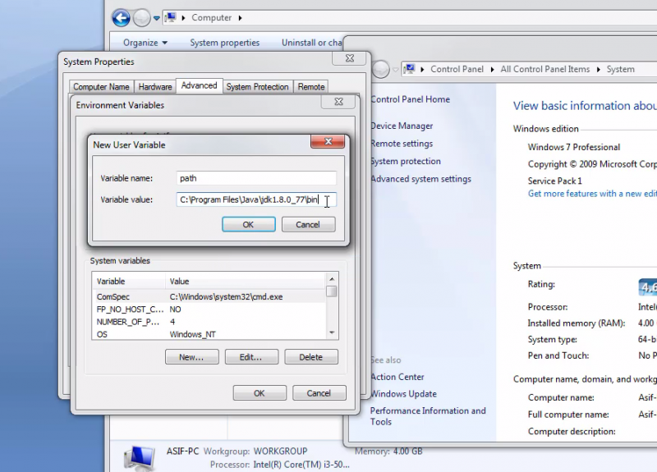Select the NUMBER_OF_P... variable row
Viewport: 657px width, 472px height.
click(x=210, y=322)
